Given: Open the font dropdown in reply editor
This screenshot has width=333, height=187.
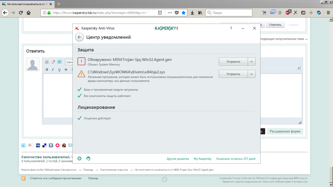Looking at the screenshot, I should pyautogui.click(x=69, y=62).
